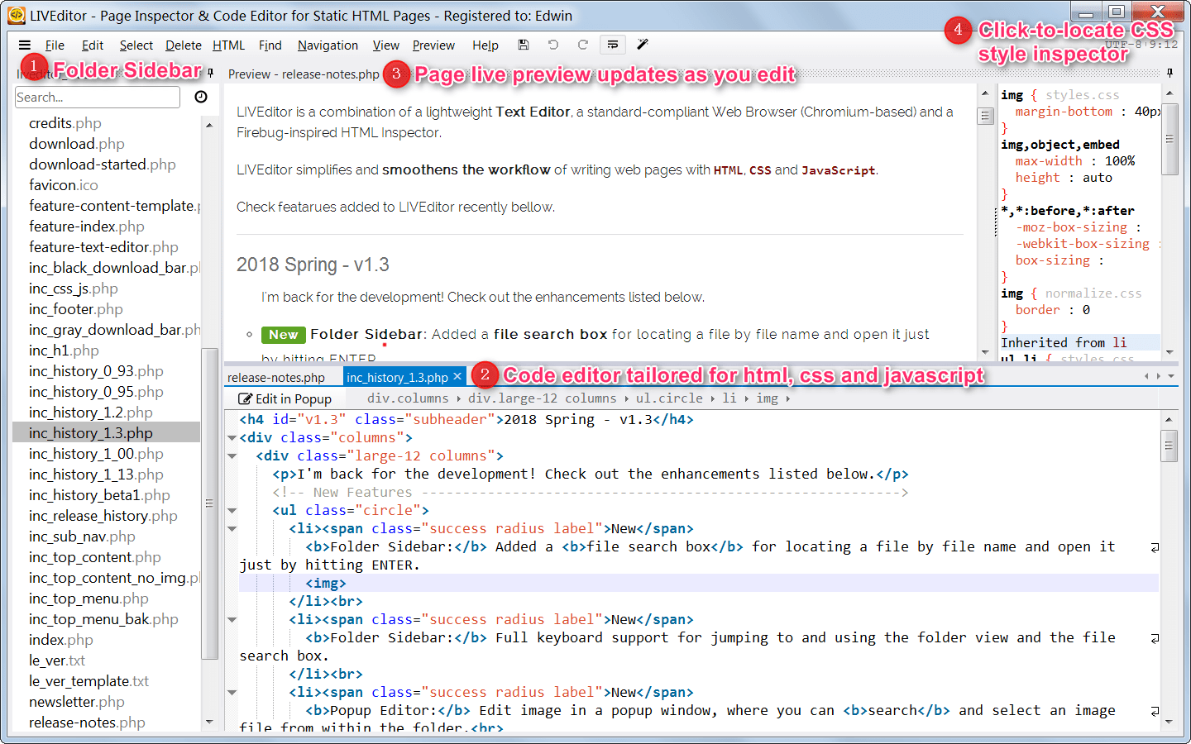
Task: Open the Navigation menu
Action: 328,45
